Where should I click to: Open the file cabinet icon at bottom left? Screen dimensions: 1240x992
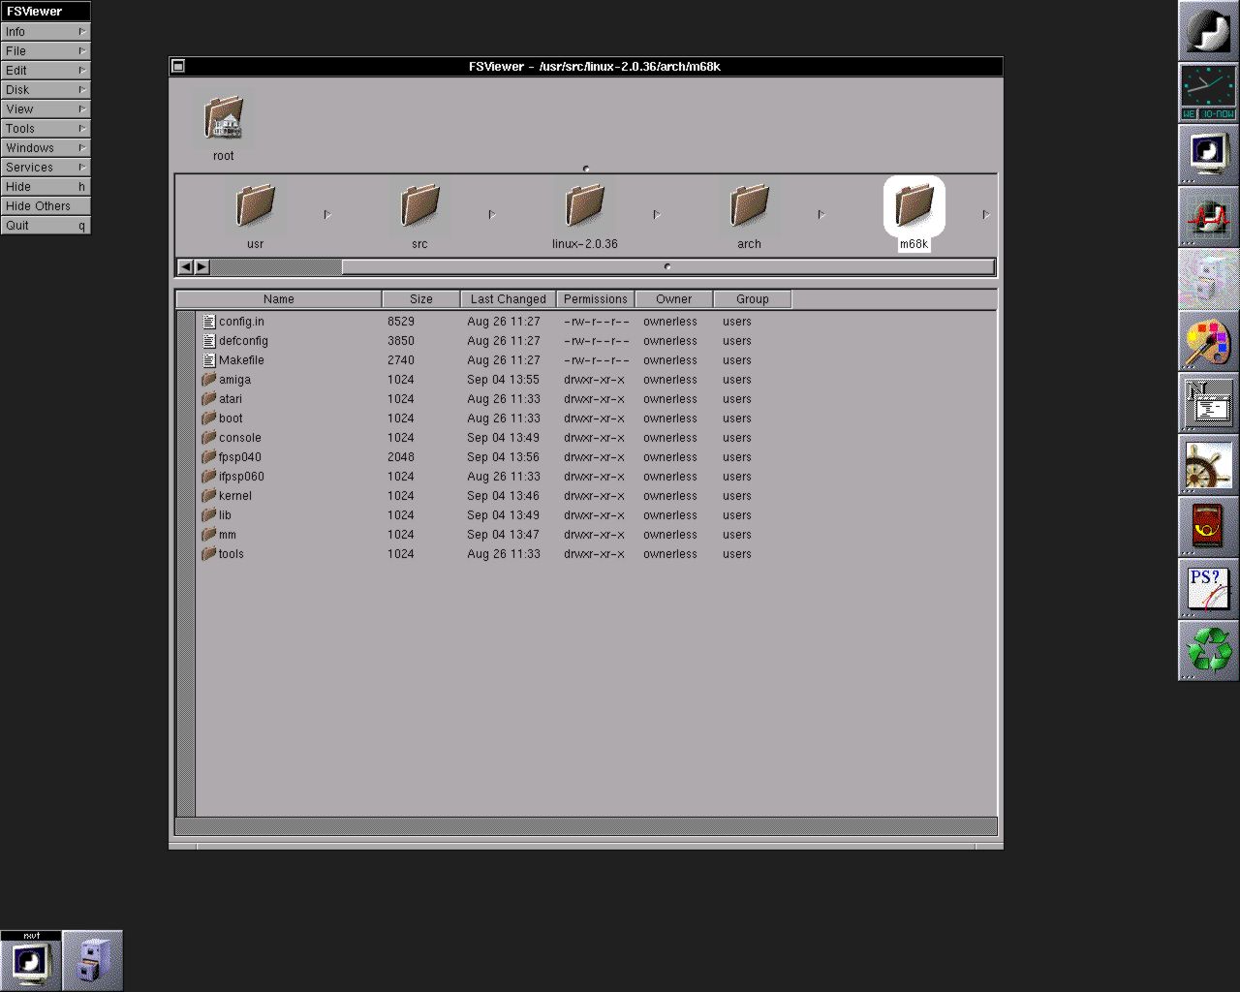(93, 960)
